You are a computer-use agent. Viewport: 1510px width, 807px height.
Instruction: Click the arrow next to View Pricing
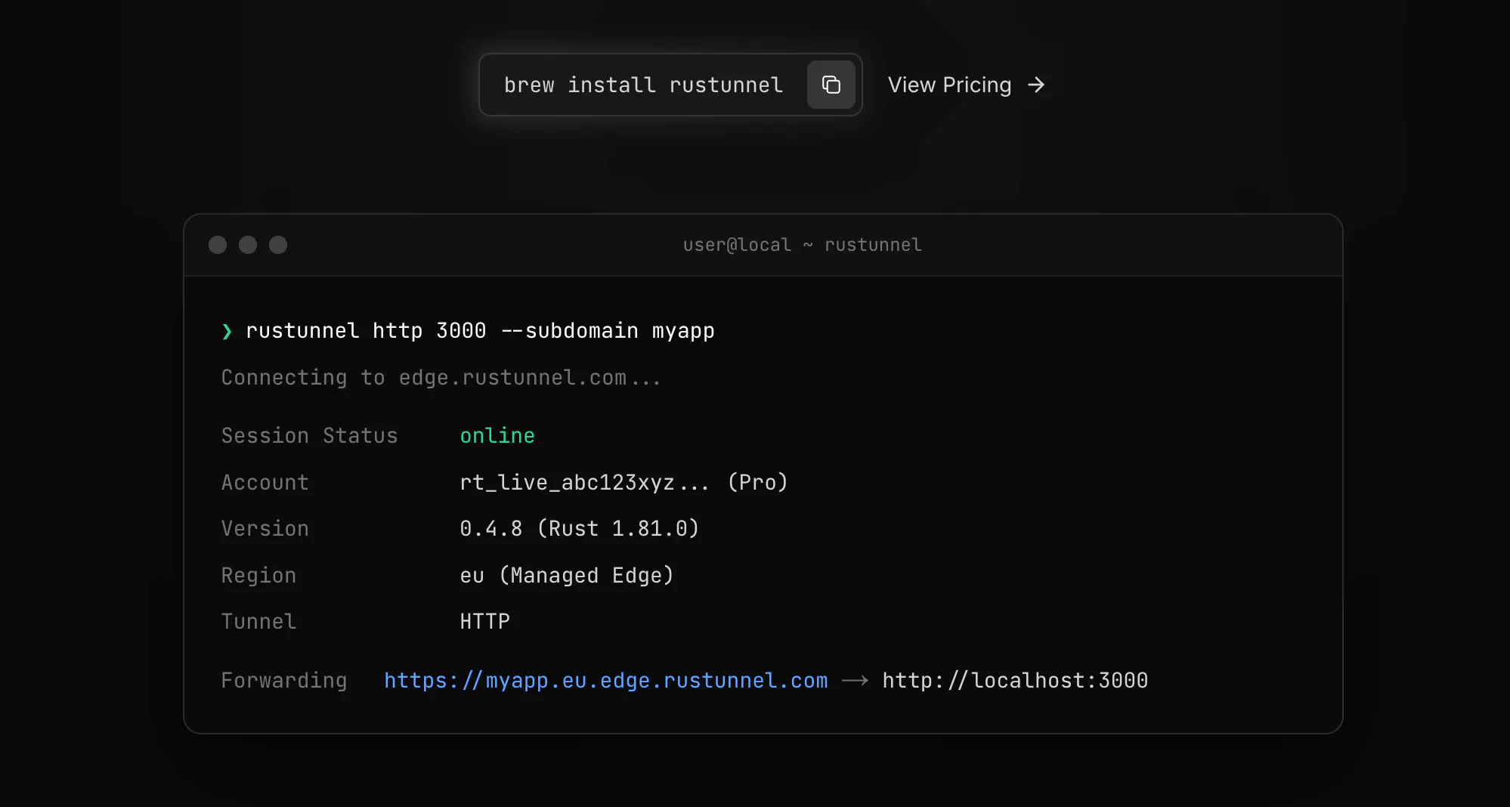[x=1036, y=85]
